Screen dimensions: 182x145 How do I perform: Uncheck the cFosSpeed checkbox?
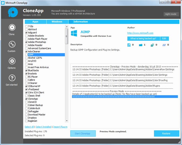point(26,89)
